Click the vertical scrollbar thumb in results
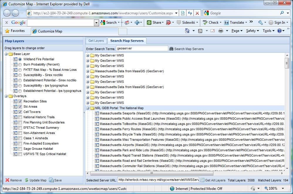293x194 pixels. coord(287,63)
